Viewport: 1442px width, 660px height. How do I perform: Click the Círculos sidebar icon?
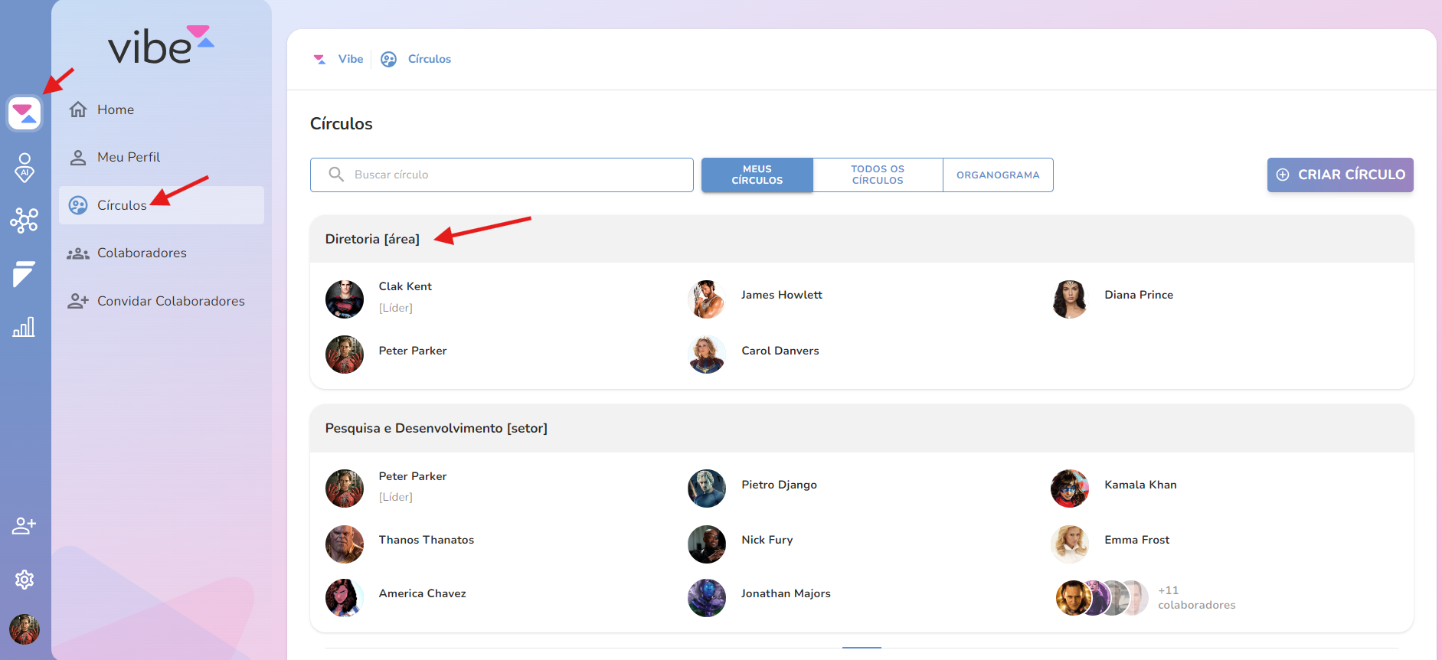[78, 205]
